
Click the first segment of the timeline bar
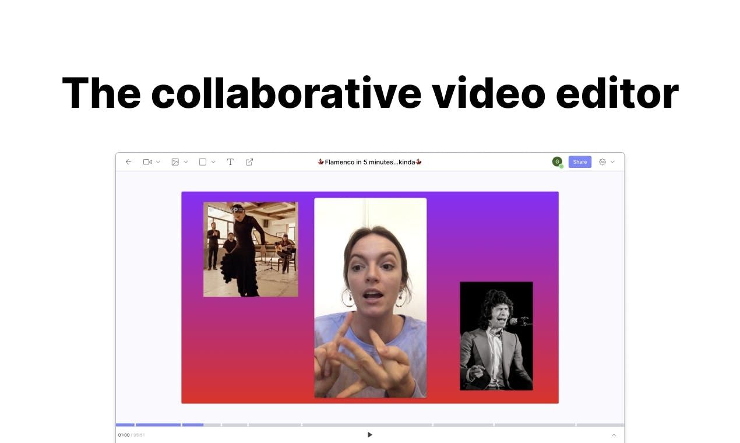pos(125,424)
